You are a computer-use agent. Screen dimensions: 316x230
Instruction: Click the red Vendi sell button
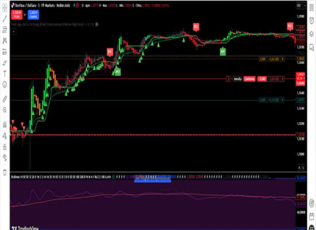[17, 14]
